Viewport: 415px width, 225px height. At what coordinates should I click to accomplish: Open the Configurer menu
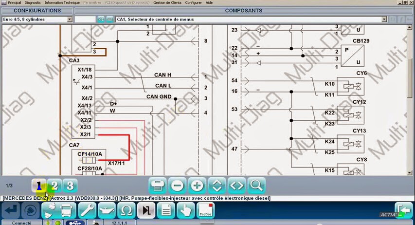point(193,2)
